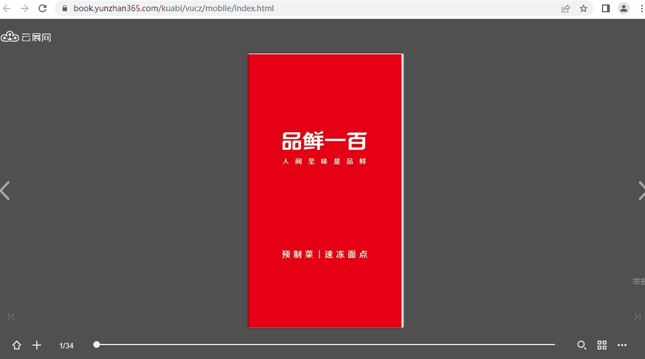Click the 云展网 logo
The height and width of the screenshot is (359, 645).
(26, 37)
